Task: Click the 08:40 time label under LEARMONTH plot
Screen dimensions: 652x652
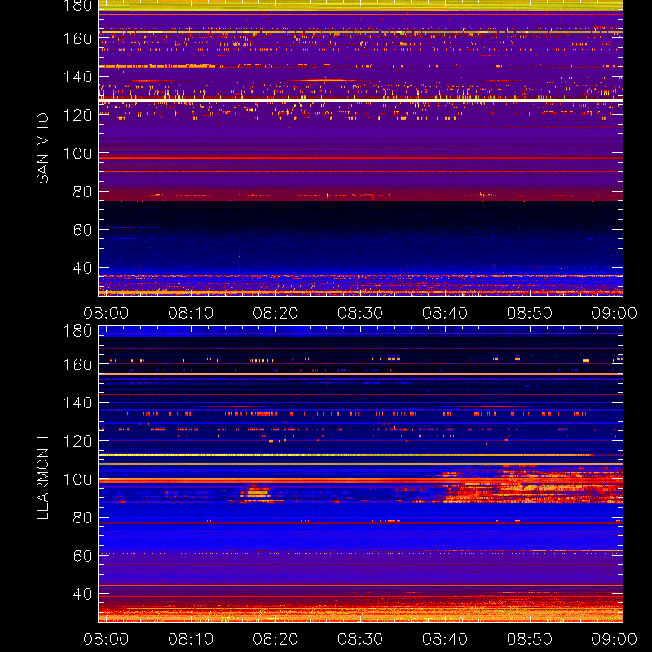Action: click(x=445, y=639)
